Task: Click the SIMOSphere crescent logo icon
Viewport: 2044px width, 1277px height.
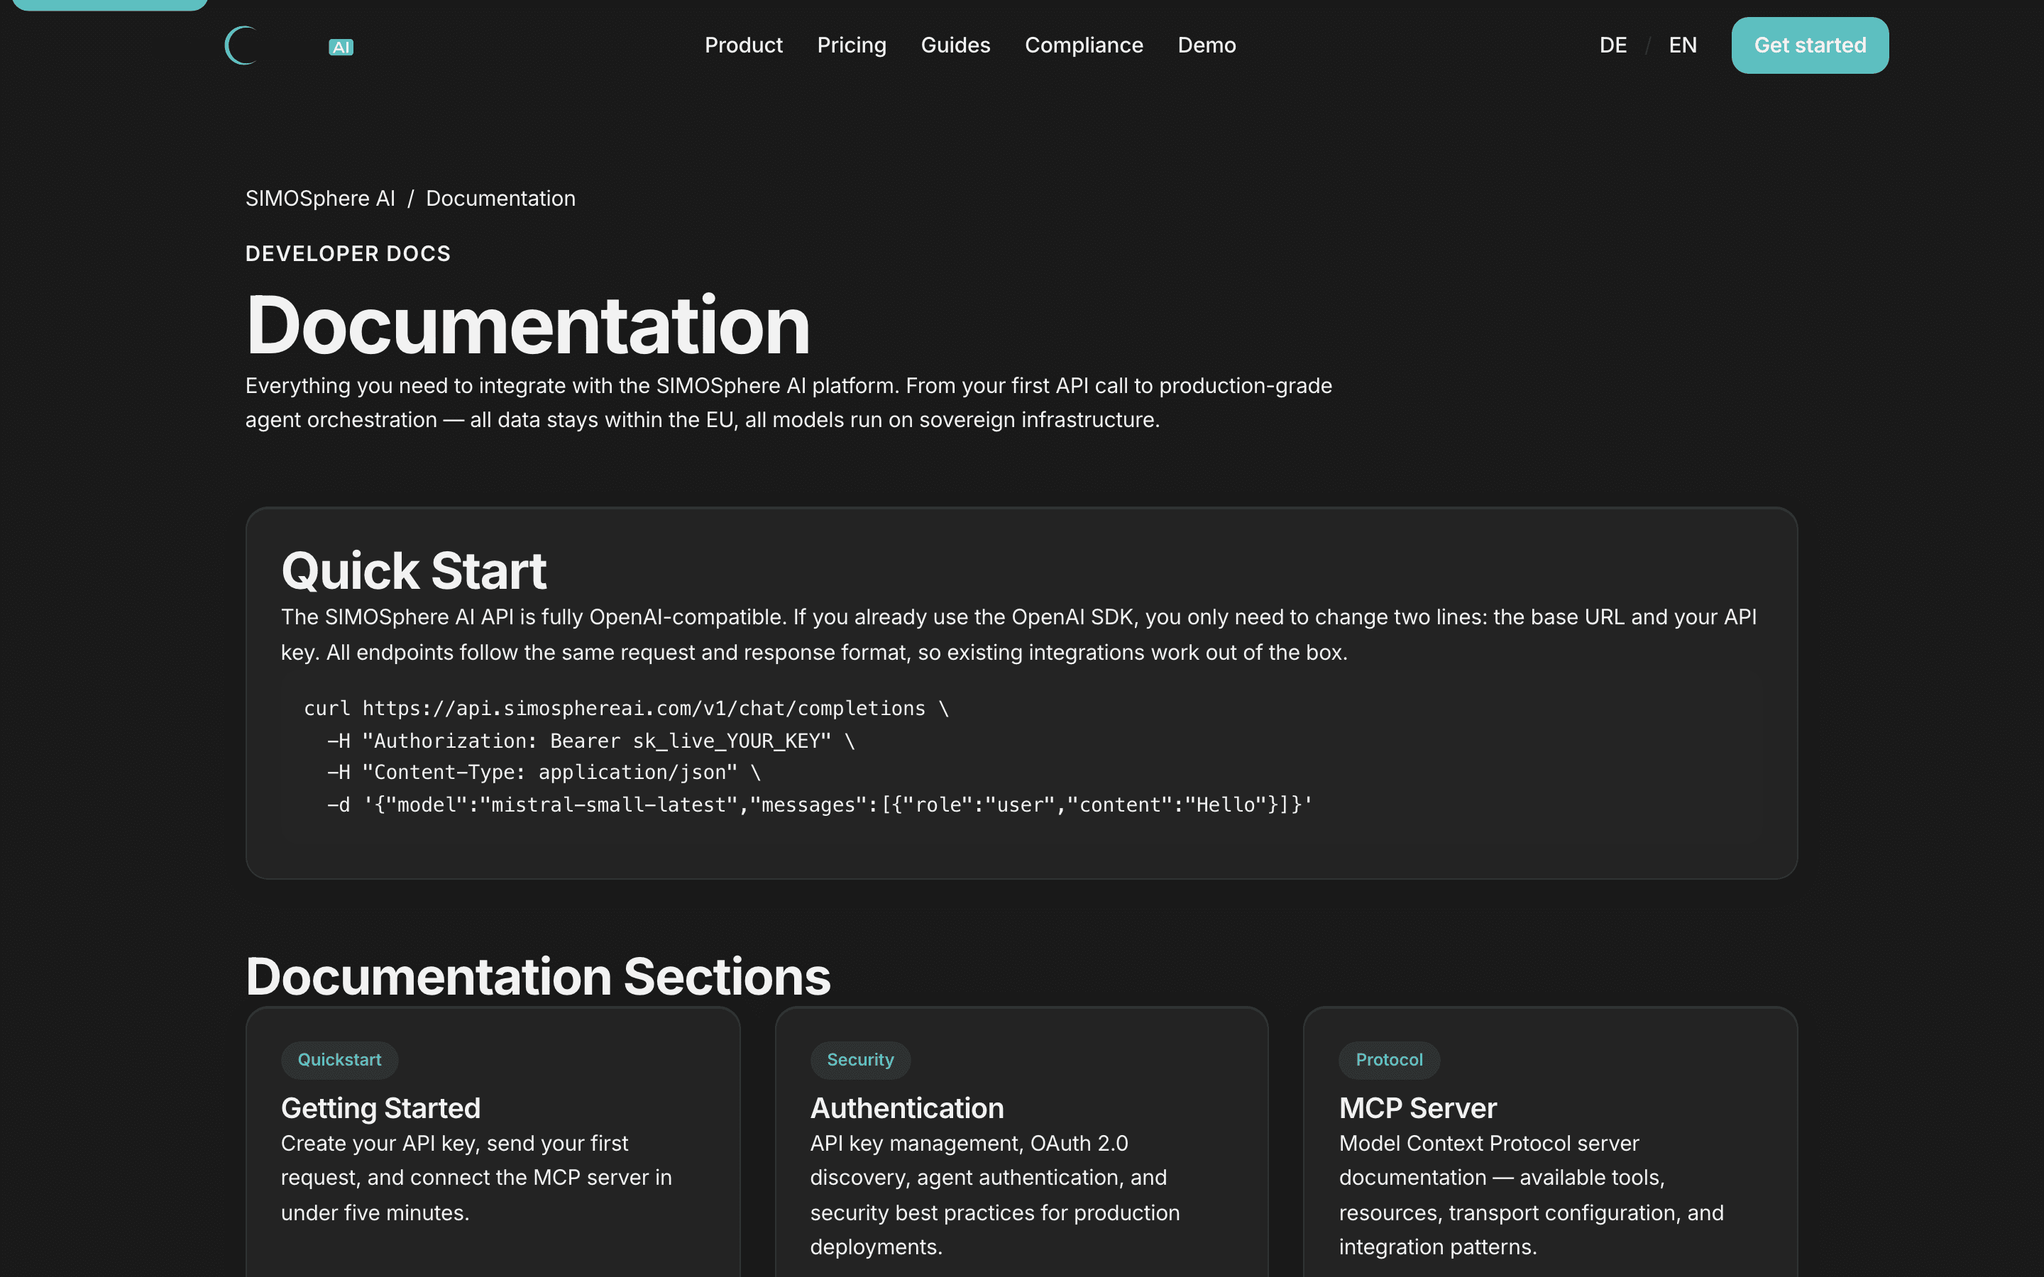Action: point(241,45)
